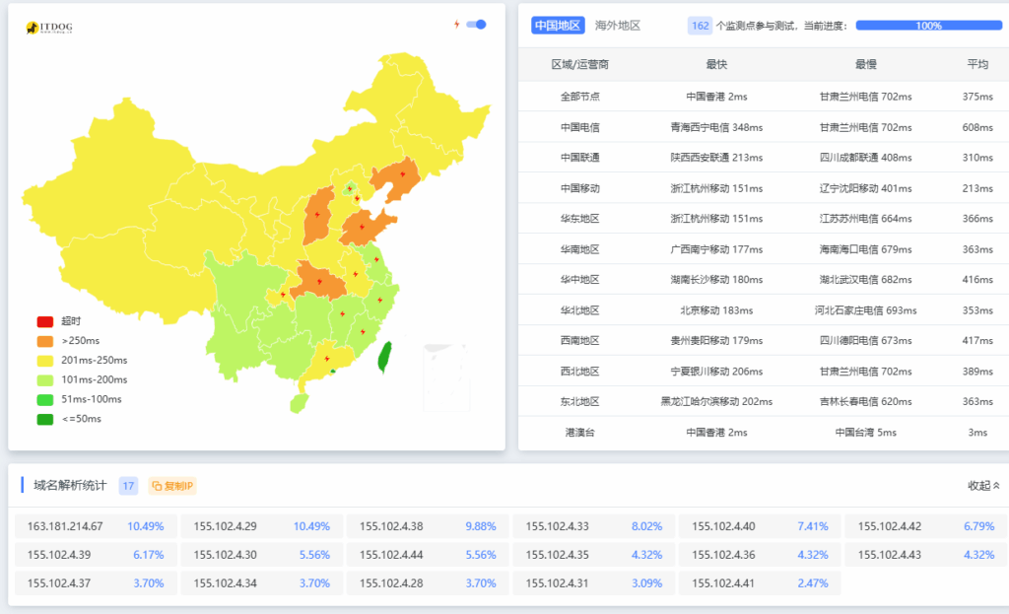Click the 100% progress bar
Screen dimensions: 1009x614
coord(928,26)
